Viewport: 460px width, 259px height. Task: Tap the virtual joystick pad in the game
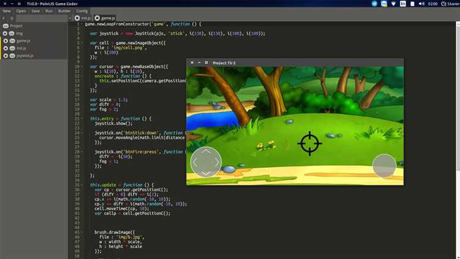(x=205, y=162)
